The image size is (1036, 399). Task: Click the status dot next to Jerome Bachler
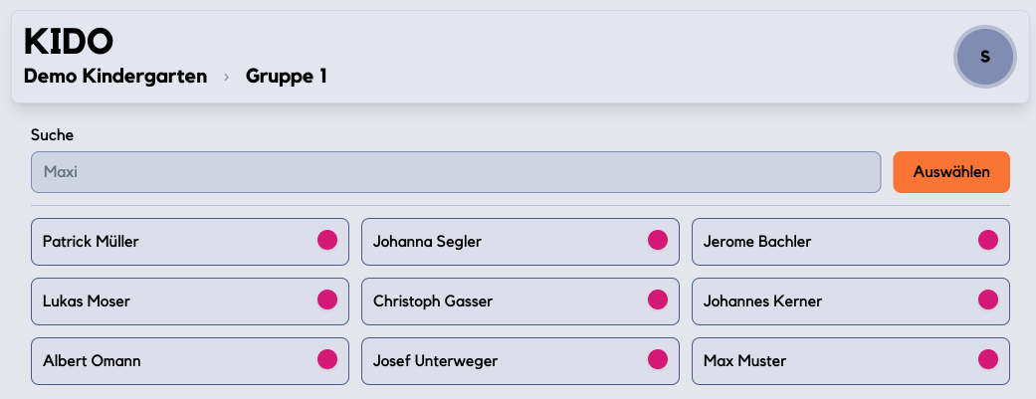click(x=988, y=240)
